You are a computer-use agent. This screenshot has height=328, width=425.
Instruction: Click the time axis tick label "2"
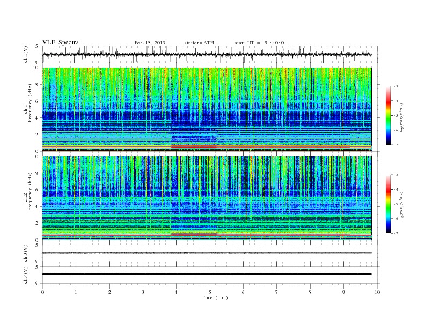109,292
